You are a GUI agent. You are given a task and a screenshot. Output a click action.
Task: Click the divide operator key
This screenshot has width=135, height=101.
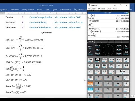[x=126, y=78]
